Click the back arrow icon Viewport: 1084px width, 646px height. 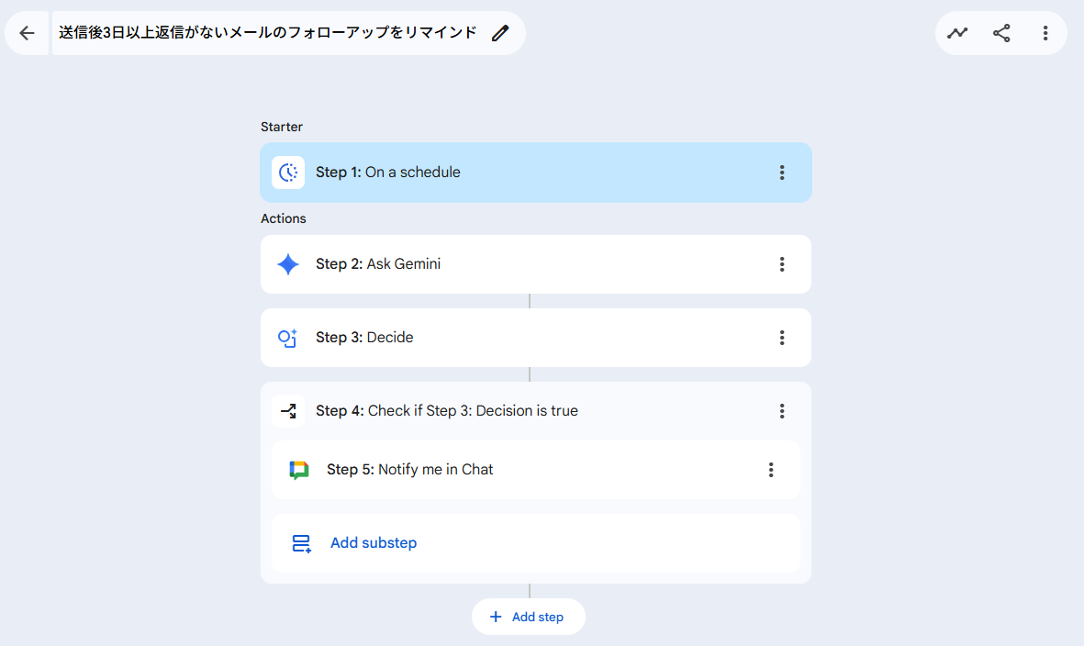(x=27, y=33)
